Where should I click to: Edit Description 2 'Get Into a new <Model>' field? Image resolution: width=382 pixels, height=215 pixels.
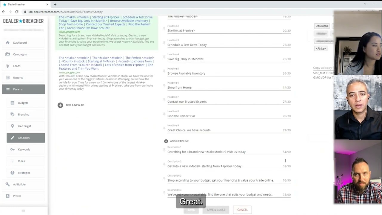[x=229, y=166]
